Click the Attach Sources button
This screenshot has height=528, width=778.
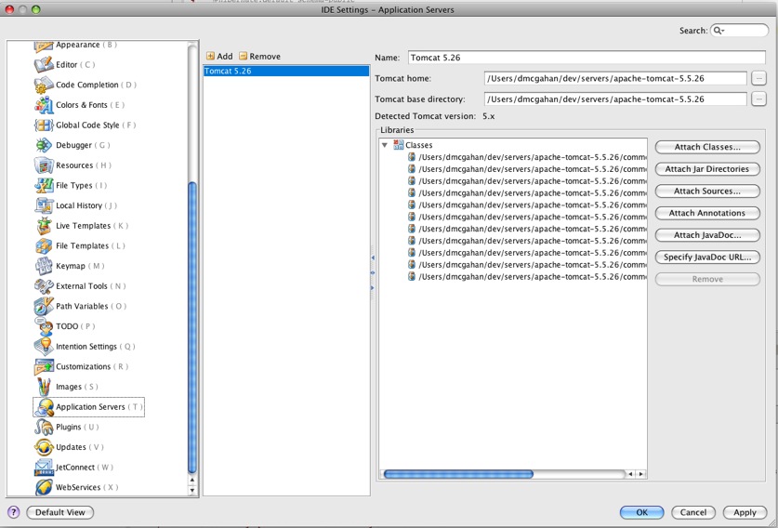(706, 191)
